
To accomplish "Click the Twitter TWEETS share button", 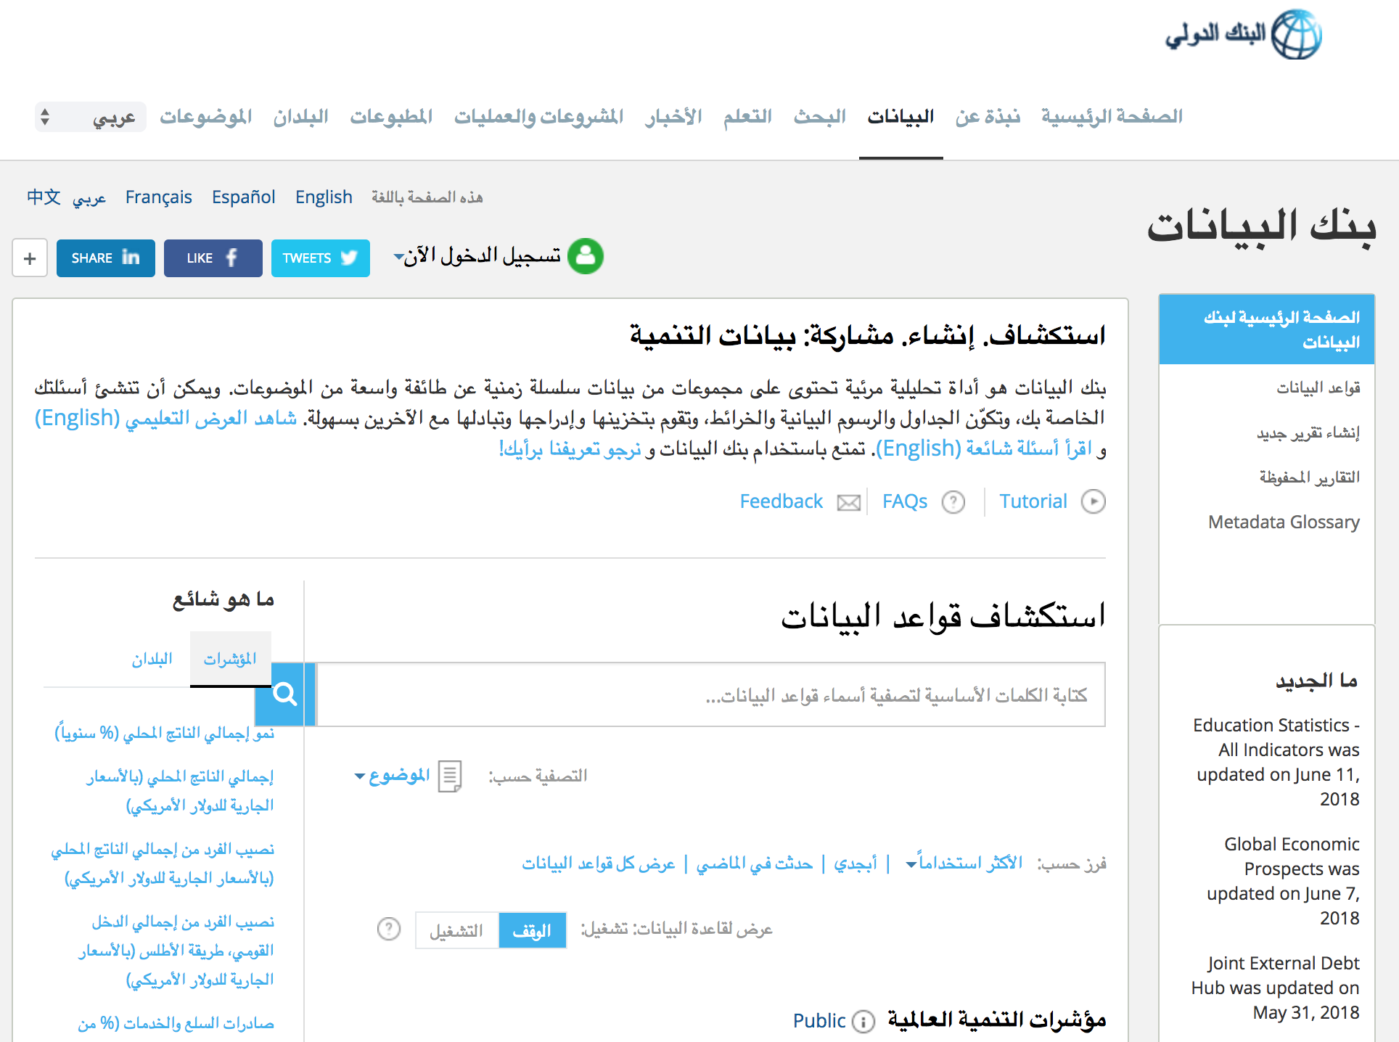I will click(x=320, y=258).
